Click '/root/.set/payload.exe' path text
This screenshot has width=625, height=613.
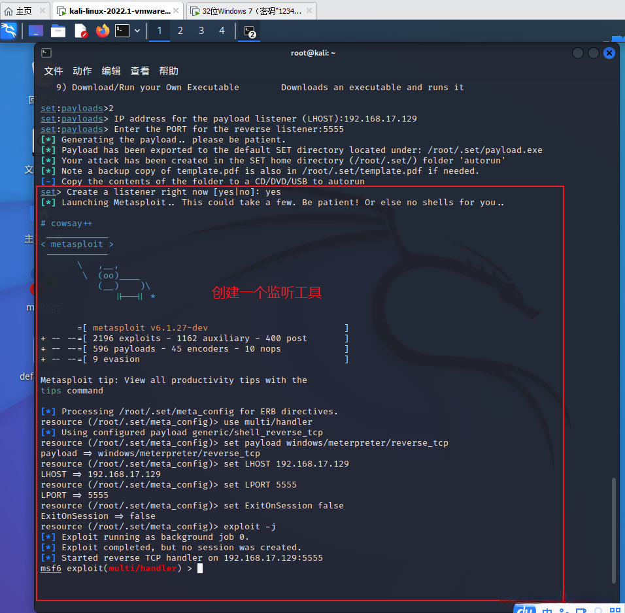(484, 150)
